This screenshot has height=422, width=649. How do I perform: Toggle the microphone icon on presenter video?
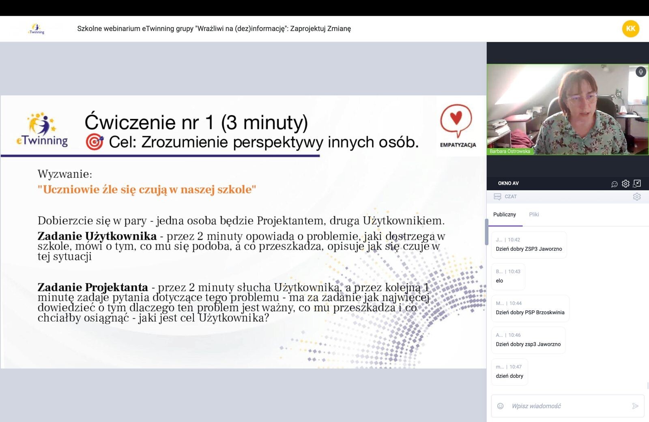click(x=640, y=72)
